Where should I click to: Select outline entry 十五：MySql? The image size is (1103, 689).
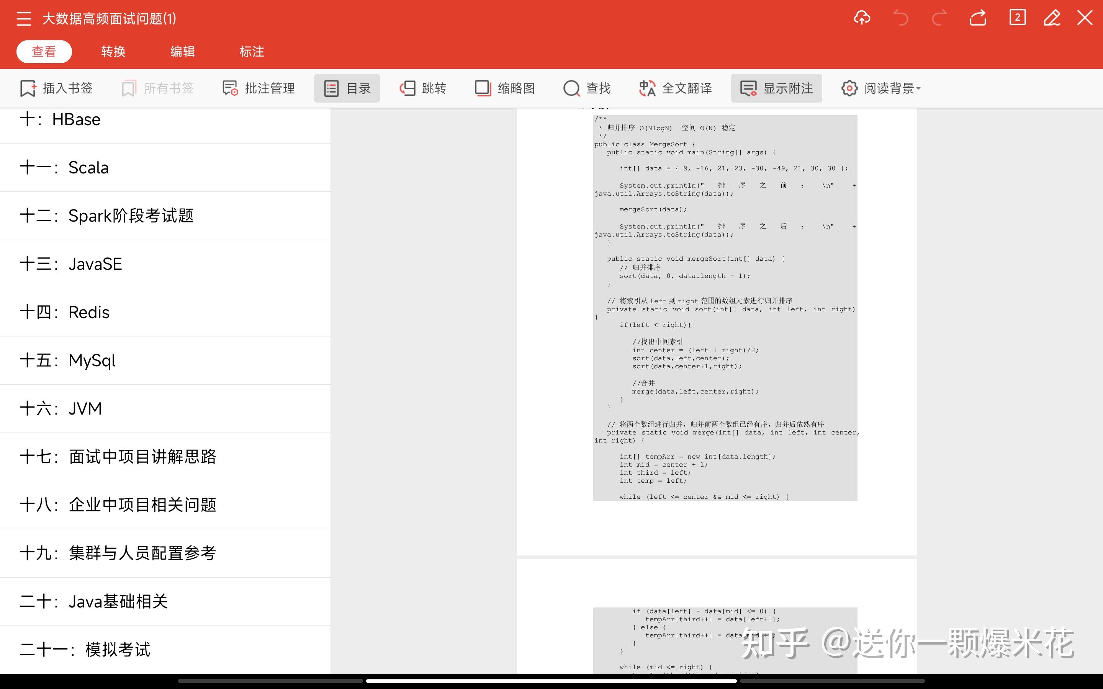pos(165,361)
